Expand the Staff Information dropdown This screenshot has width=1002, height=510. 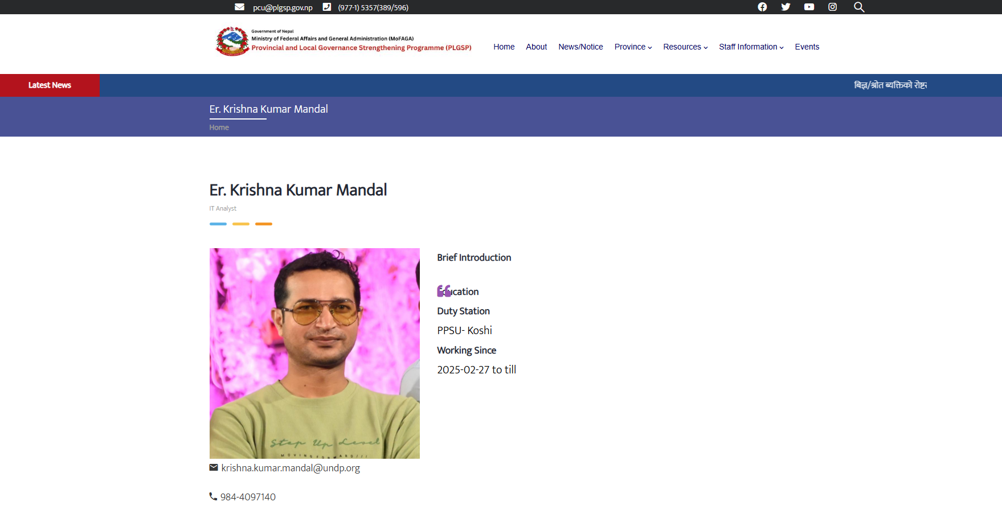pos(751,47)
